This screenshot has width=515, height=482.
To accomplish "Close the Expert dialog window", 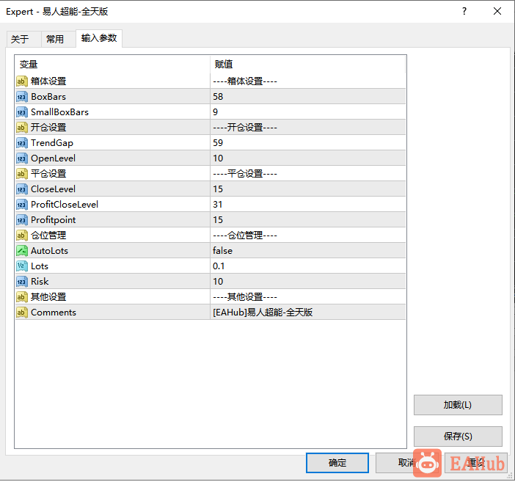I will pyautogui.click(x=497, y=12).
